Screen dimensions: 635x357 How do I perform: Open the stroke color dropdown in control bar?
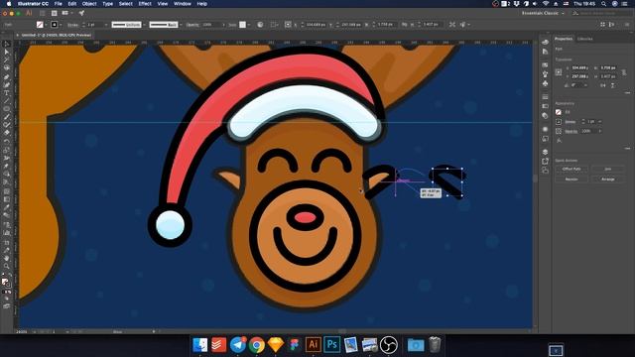click(x=61, y=25)
